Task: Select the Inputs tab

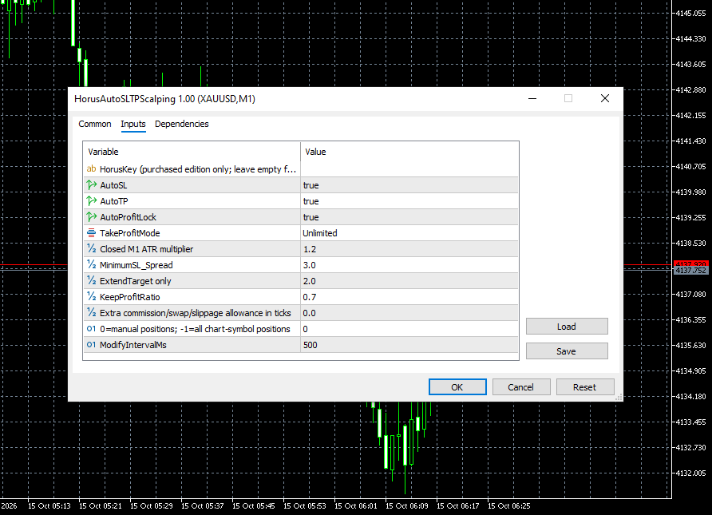Action: (x=133, y=124)
